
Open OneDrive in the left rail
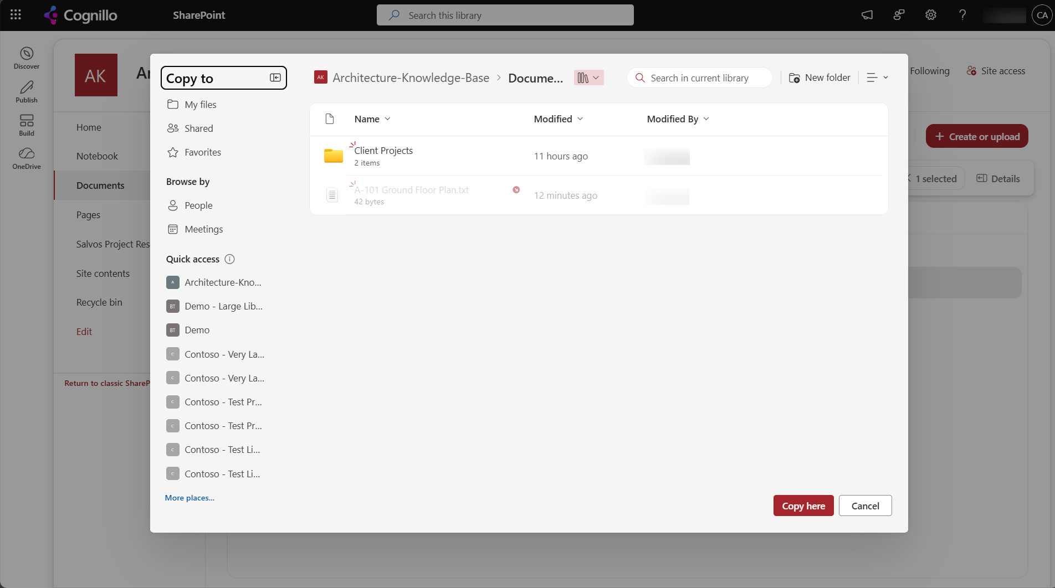(27, 158)
